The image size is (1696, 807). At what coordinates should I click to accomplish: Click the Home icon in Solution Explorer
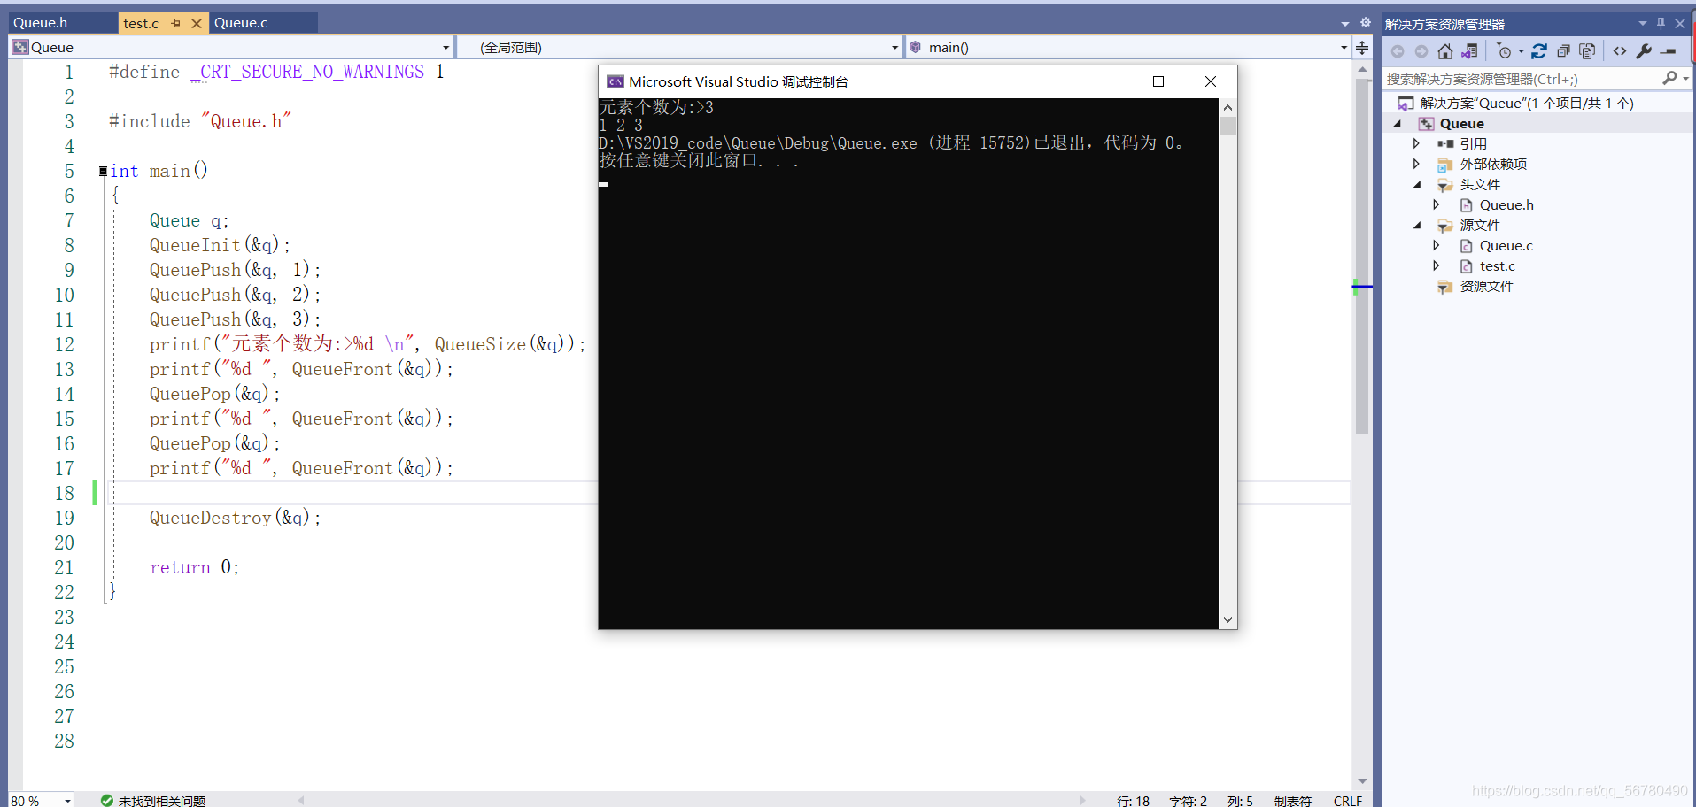click(x=1445, y=51)
